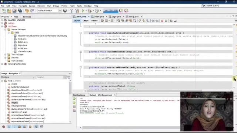Click the Save All toolbar icon
The image size is (237, 133).
point(20,11)
